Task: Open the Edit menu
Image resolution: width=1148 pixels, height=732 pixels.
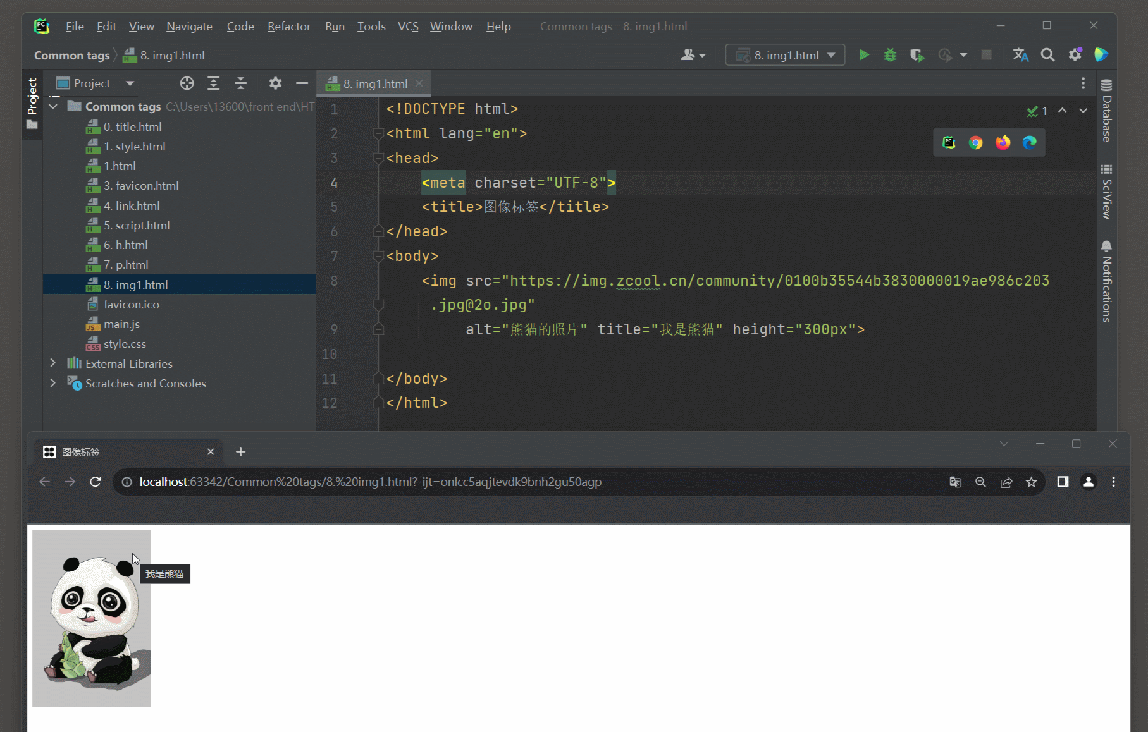Action: (106, 26)
